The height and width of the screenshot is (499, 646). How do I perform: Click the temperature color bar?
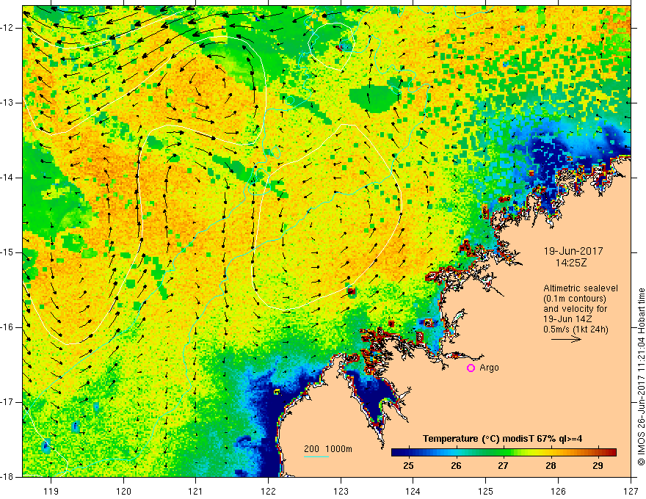[x=504, y=452]
